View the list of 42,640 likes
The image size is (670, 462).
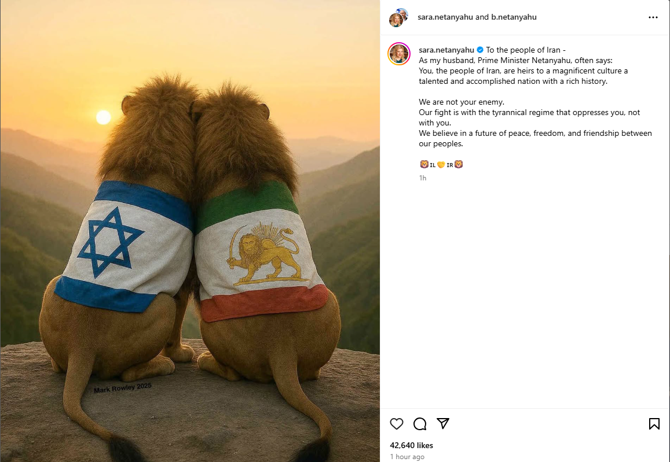[x=411, y=445]
